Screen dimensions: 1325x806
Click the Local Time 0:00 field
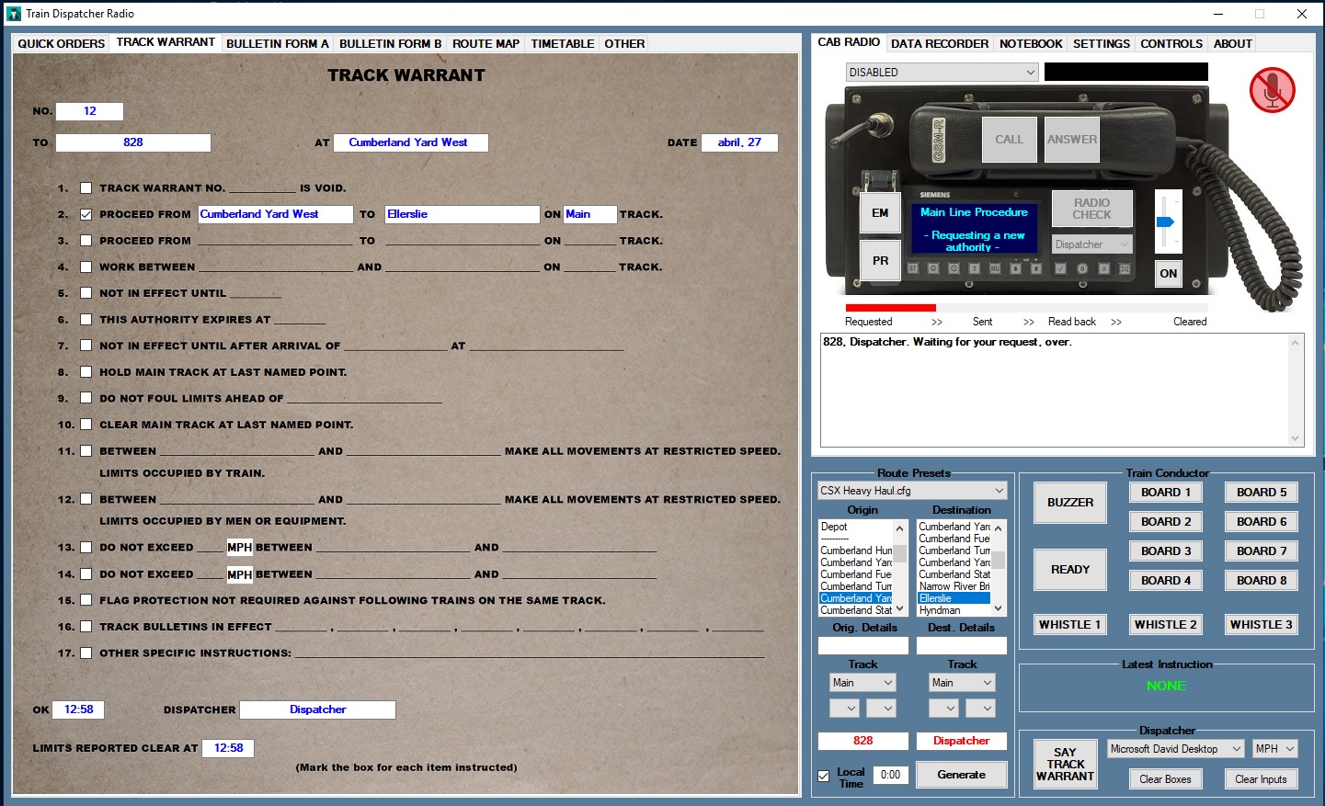890,775
